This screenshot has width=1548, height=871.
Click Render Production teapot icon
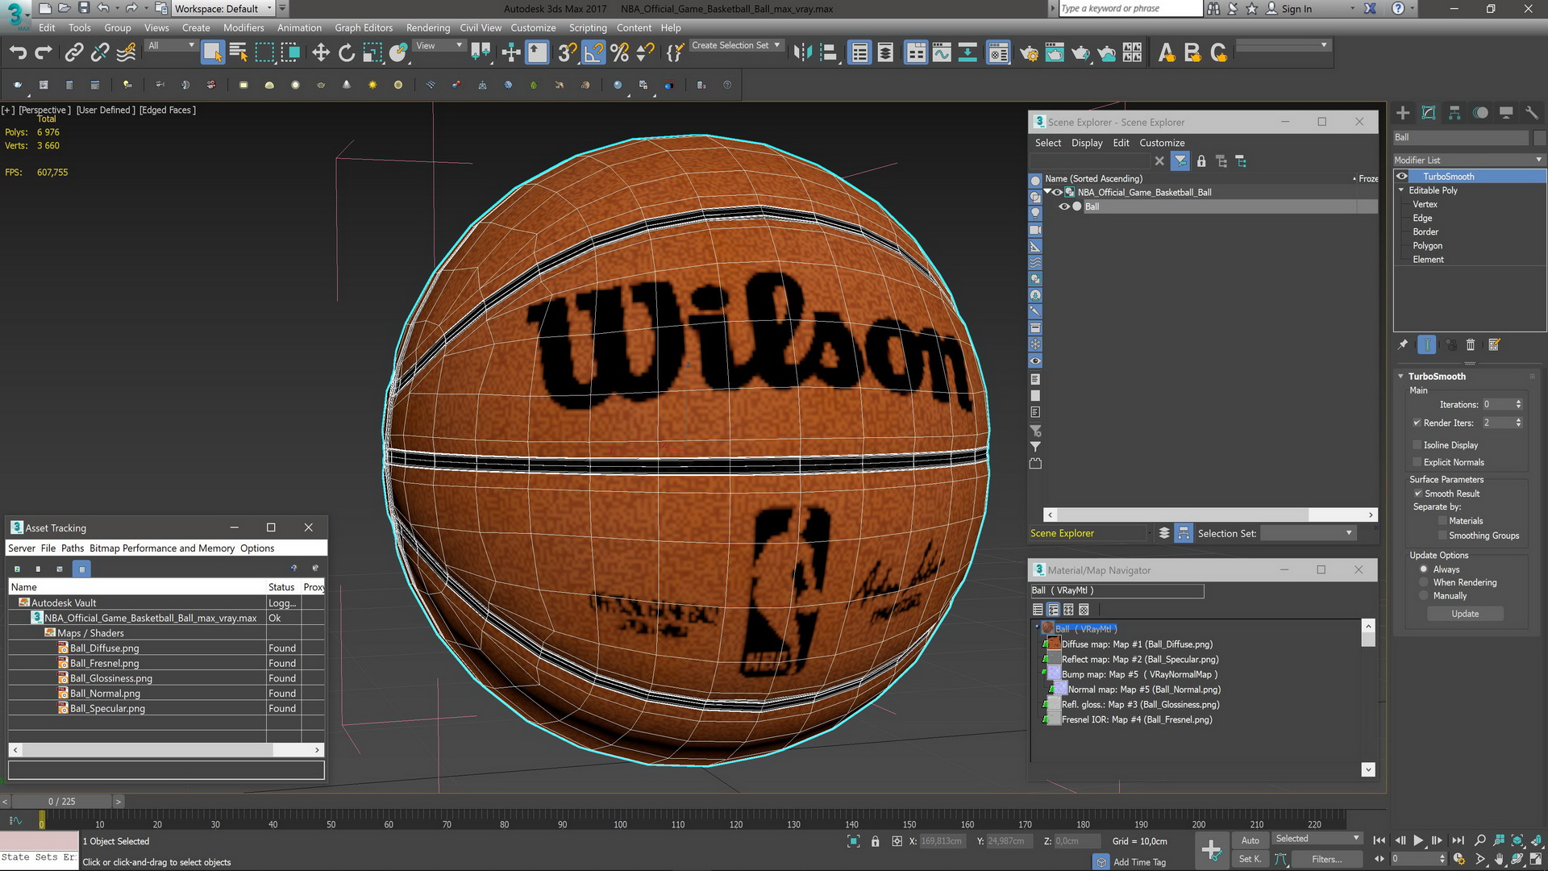pos(1080,53)
